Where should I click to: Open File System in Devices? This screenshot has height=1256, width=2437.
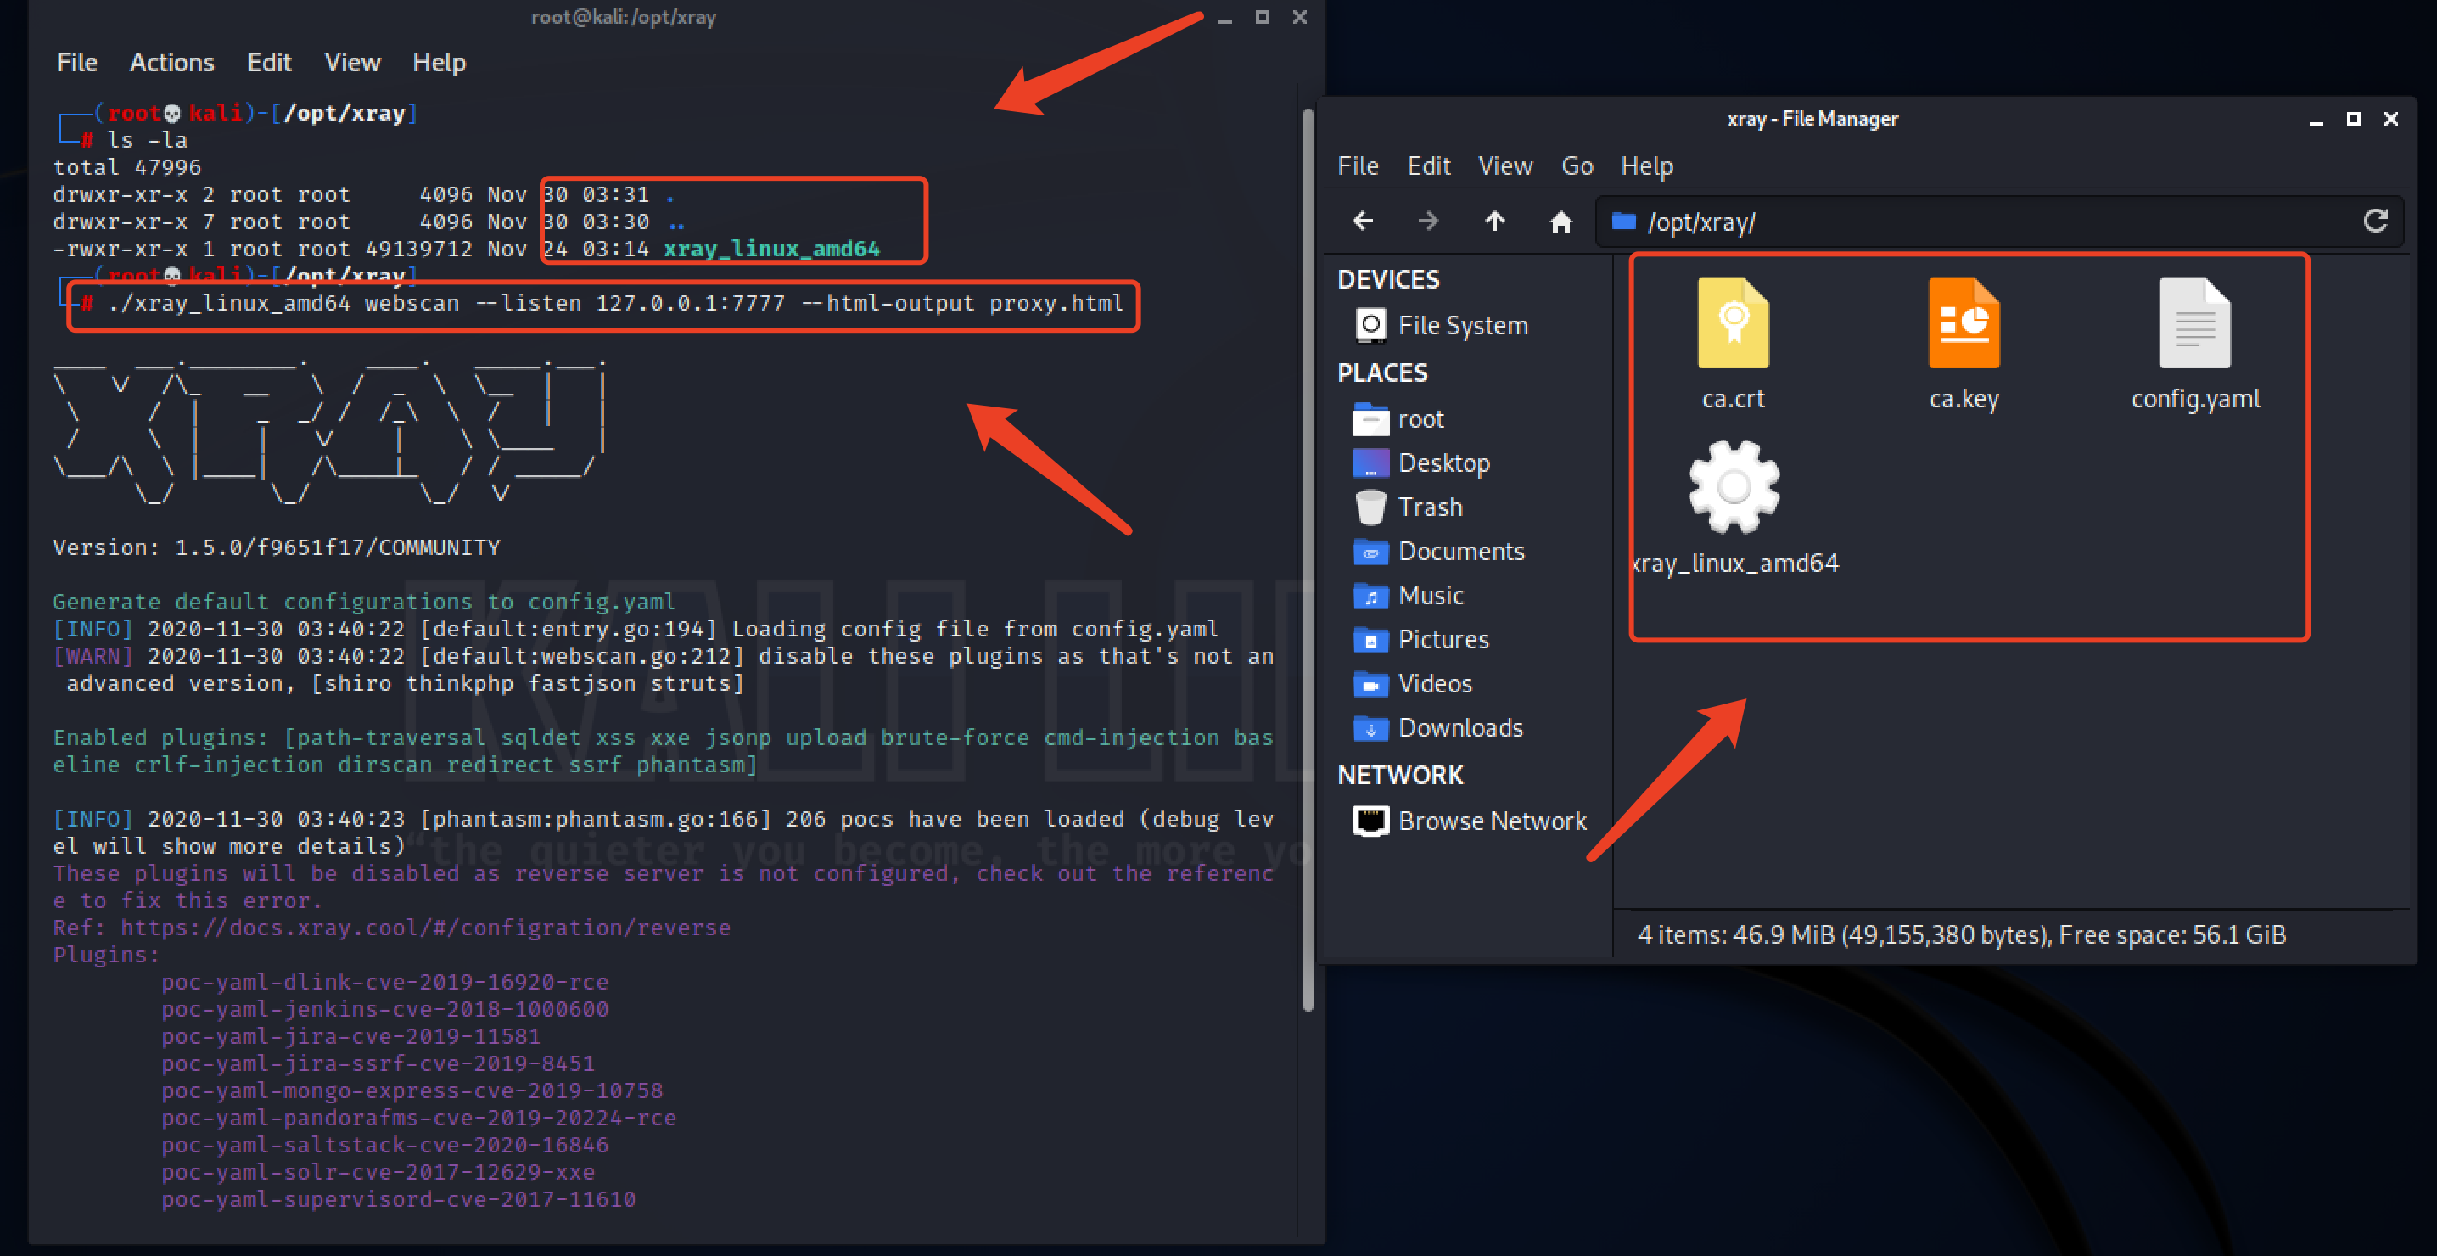(1462, 326)
